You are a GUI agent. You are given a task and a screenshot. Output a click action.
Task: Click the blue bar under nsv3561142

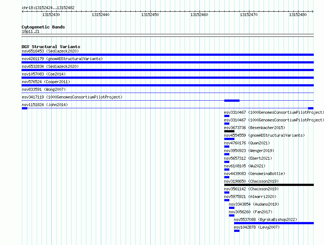227,192
